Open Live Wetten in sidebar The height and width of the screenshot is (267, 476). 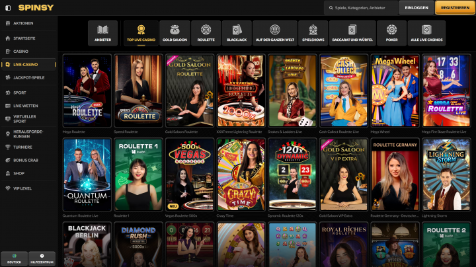point(28,106)
